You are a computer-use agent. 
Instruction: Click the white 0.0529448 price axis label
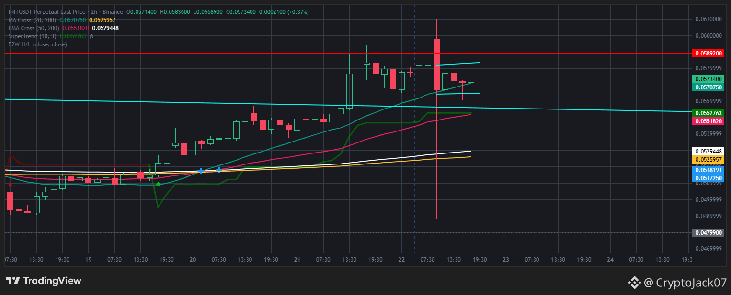point(708,151)
